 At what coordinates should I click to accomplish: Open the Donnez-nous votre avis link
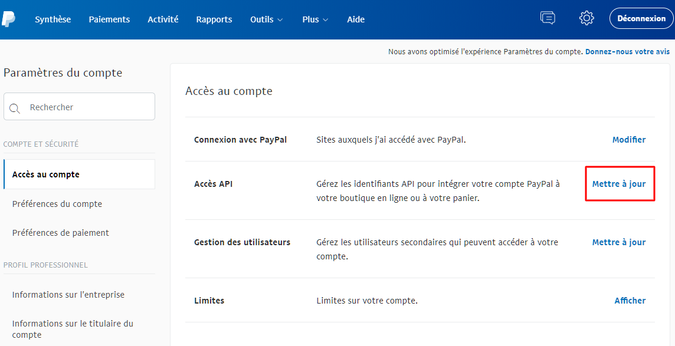[x=627, y=51]
